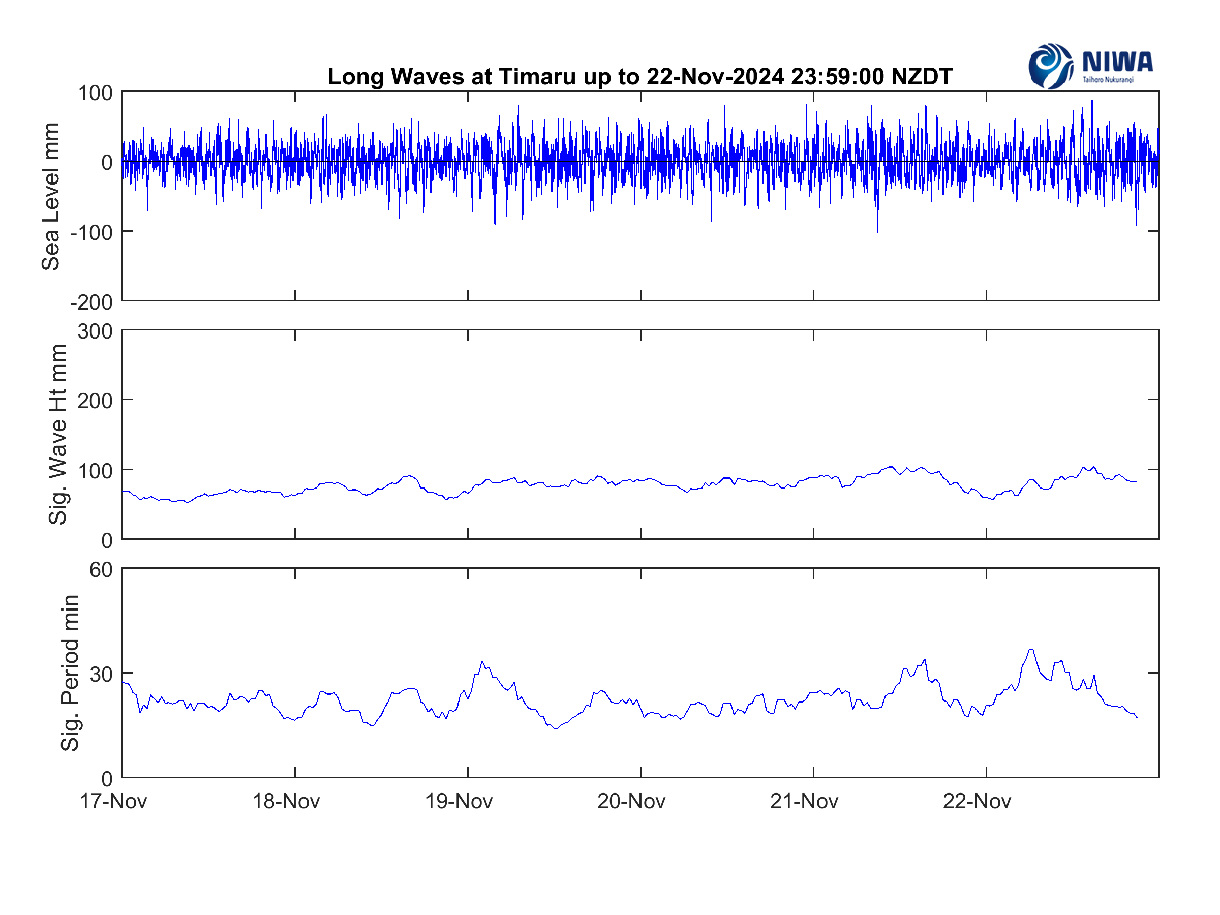The image size is (1220, 915).
Task: Click the '-100' sea level tick label
Action: pos(91,232)
